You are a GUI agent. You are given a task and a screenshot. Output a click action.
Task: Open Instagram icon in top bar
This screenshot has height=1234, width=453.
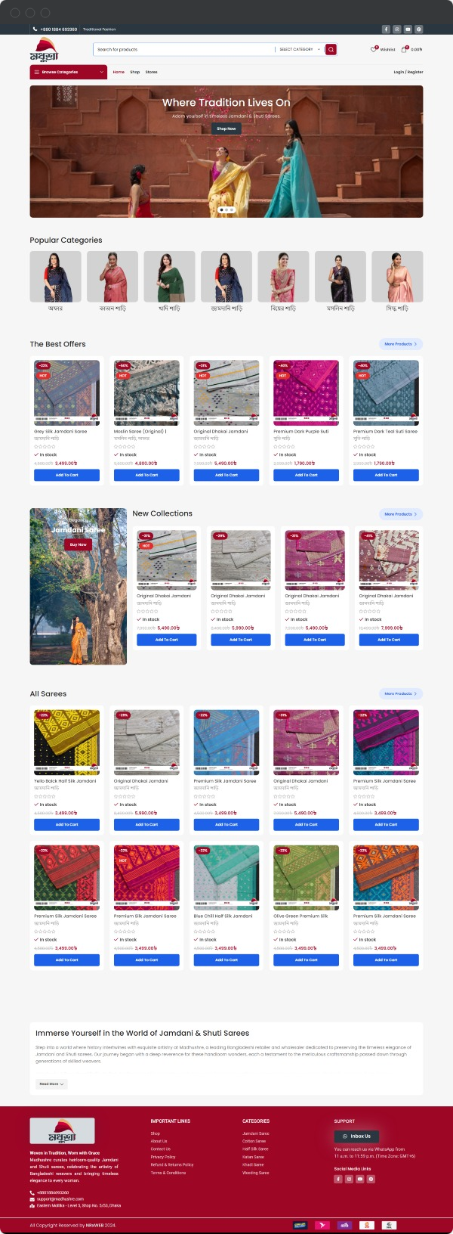click(x=396, y=29)
